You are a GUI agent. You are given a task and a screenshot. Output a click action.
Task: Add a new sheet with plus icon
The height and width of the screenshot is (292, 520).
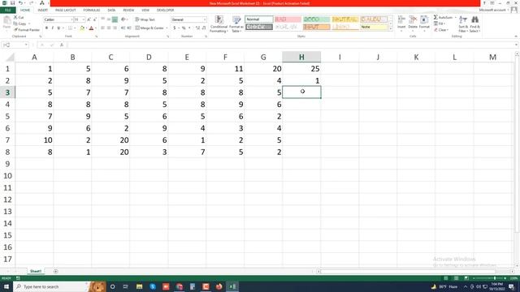(55, 271)
